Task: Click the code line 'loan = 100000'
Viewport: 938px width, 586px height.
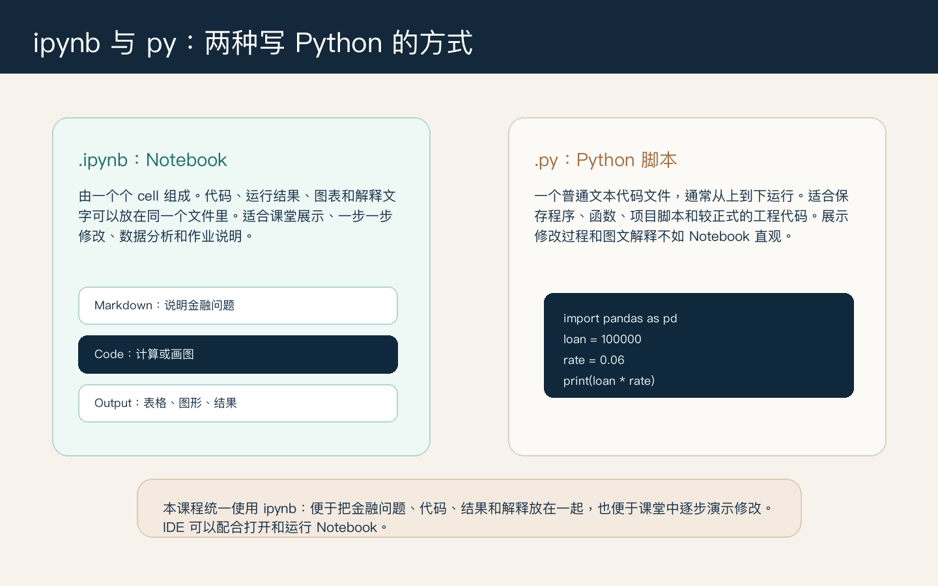Action: (602, 339)
